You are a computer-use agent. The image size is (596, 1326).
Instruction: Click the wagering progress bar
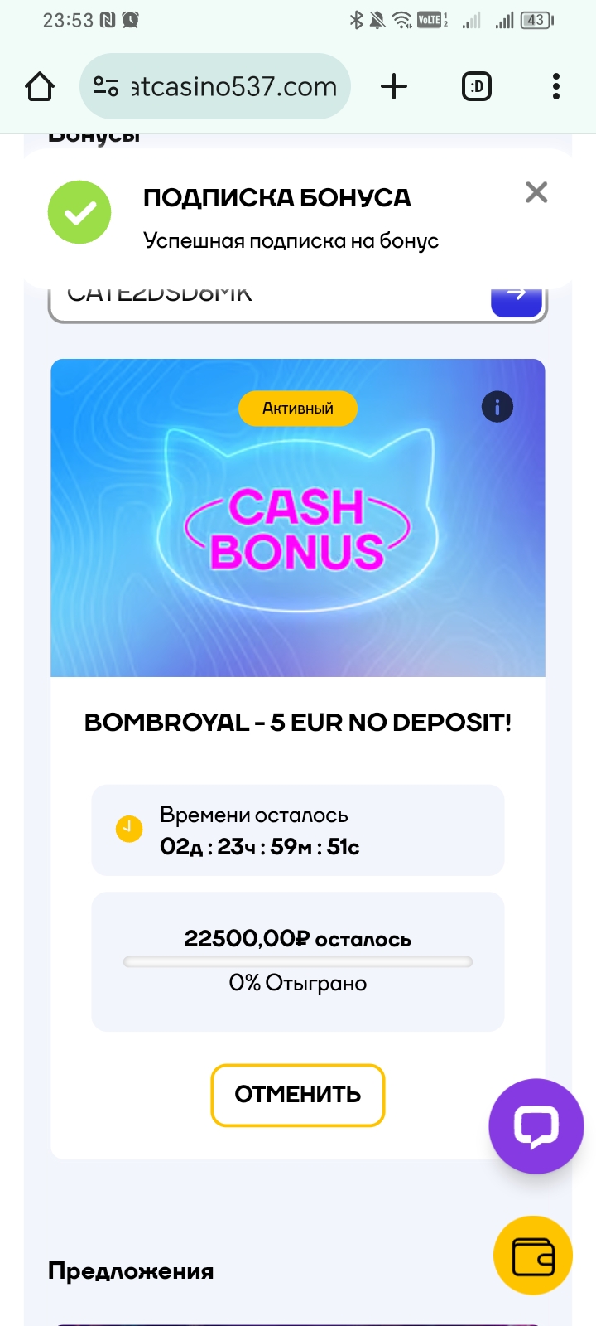tap(298, 962)
